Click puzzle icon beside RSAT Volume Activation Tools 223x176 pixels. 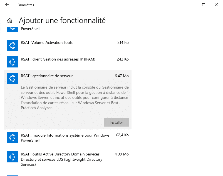[13, 45]
